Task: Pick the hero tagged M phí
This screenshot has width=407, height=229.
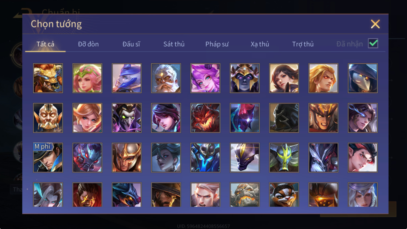Action: pos(48,158)
